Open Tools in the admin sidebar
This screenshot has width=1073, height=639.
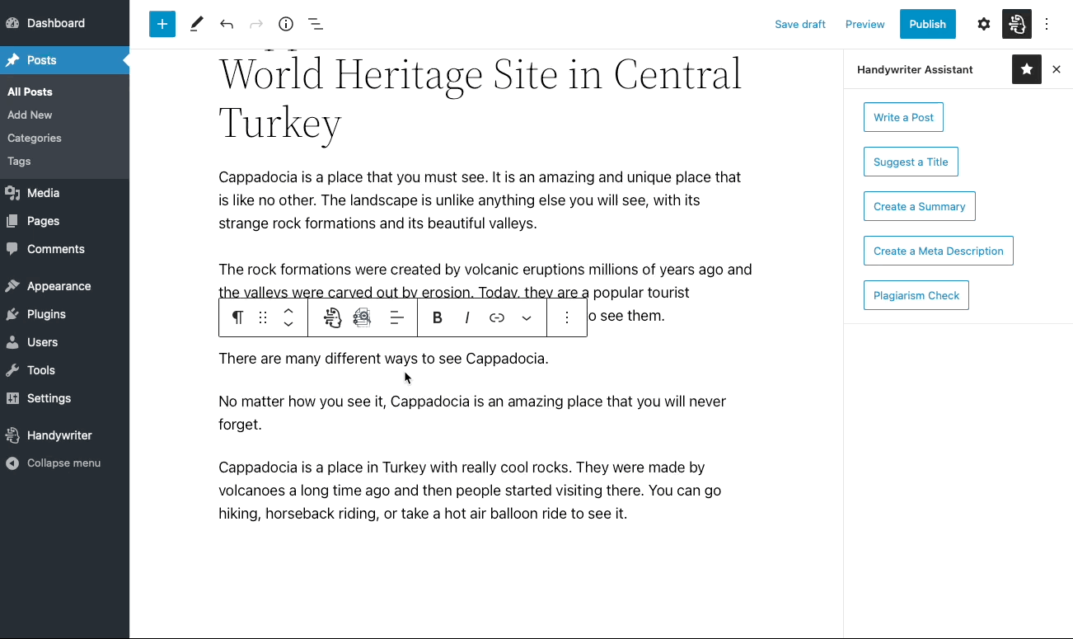click(x=64, y=370)
